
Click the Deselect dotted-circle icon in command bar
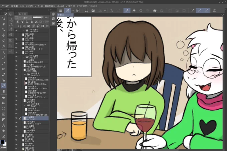pyautogui.click(x=141, y=11)
